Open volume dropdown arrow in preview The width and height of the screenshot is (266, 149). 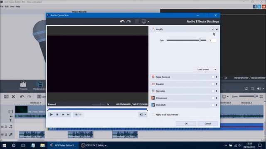145,115
